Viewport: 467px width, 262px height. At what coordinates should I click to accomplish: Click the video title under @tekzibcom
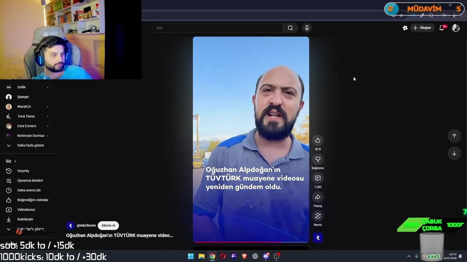120,235
